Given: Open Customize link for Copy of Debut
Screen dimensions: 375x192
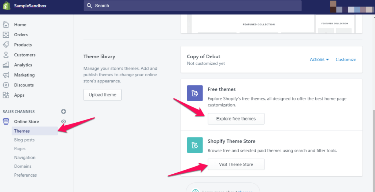Looking at the screenshot, I should (x=346, y=60).
